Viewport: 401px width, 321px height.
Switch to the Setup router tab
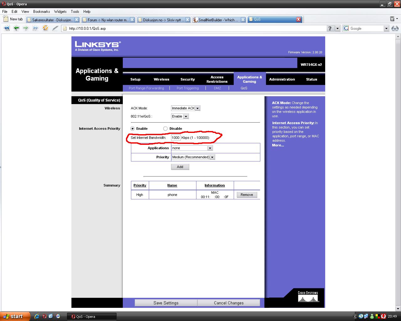pos(135,79)
